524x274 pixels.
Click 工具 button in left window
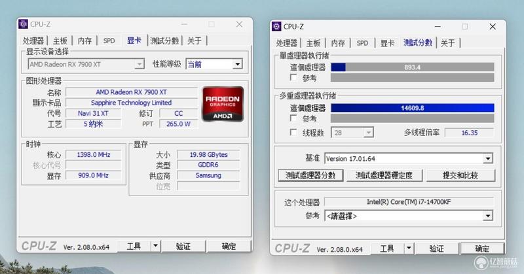[134, 247]
